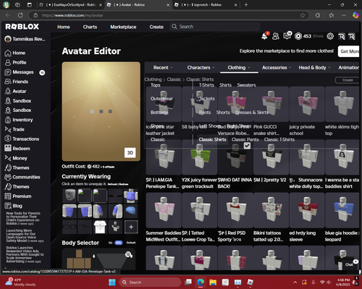Switch body type to R6
This screenshot has height=289, width=362.
(111, 243)
